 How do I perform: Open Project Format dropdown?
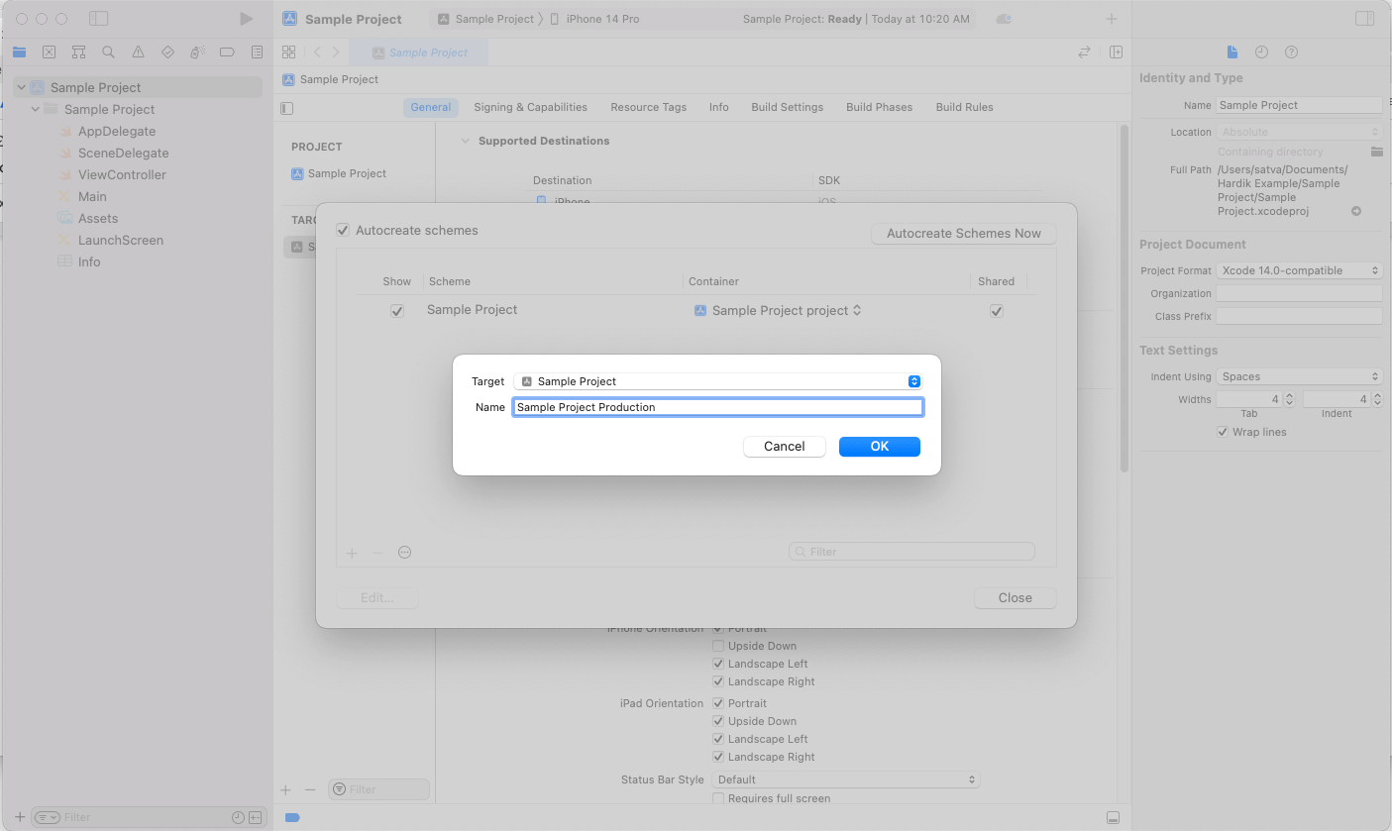[x=1299, y=270]
